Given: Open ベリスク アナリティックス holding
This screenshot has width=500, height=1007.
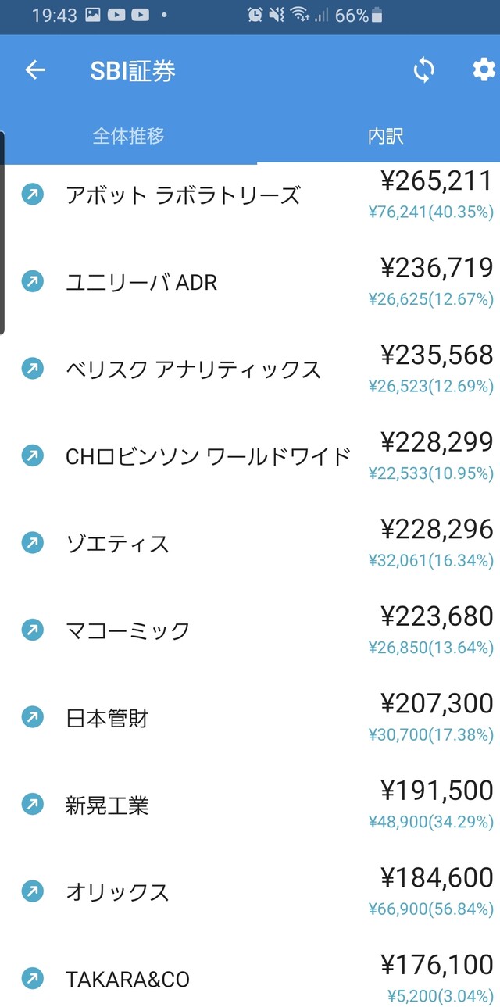Looking at the screenshot, I should tap(193, 369).
